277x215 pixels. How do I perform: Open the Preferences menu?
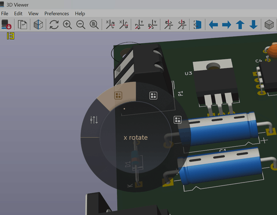[x=57, y=13]
